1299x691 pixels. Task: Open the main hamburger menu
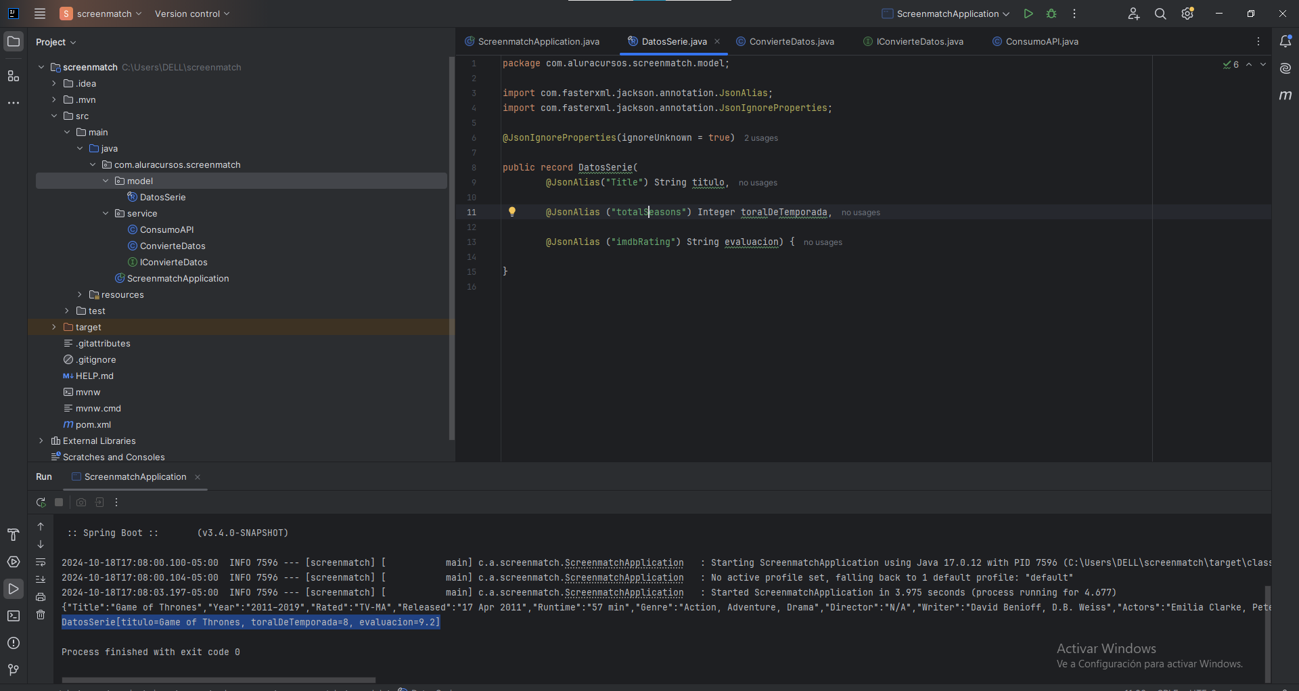click(x=40, y=14)
